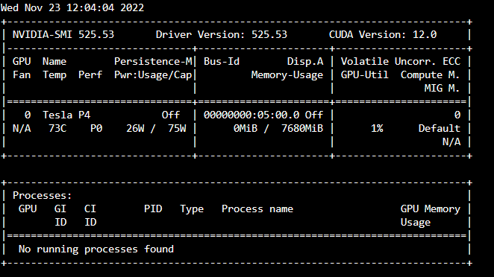Click the Volatile Uncorr. ECC header

(x=401, y=61)
